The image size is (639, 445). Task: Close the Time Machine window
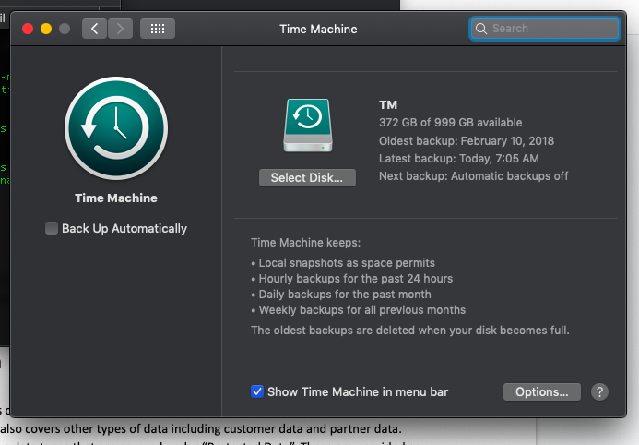pyautogui.click(x=28, y=29)
